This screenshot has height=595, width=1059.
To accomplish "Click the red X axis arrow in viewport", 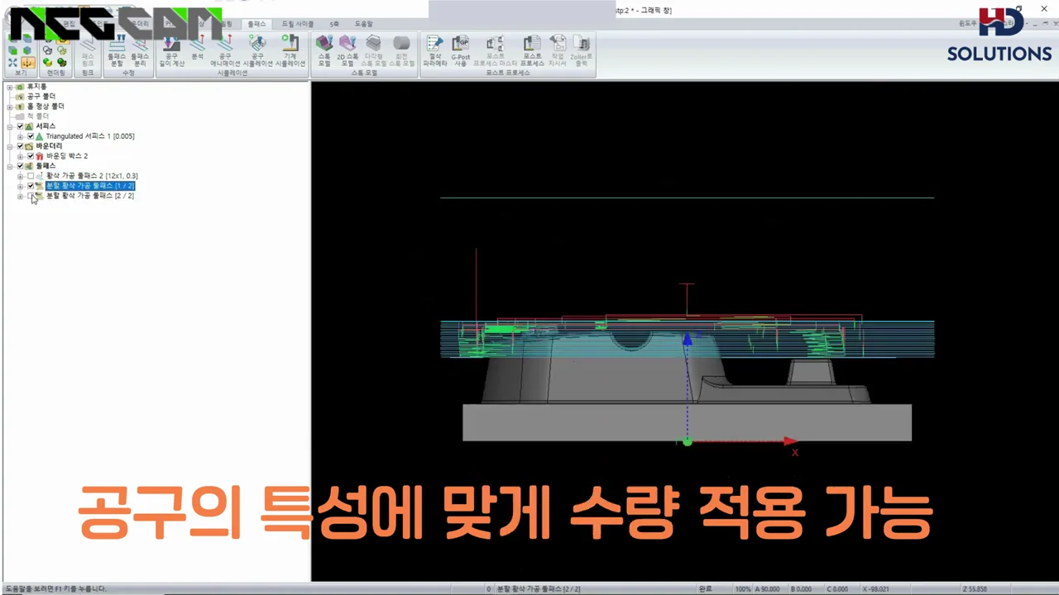I will point(789,441).
